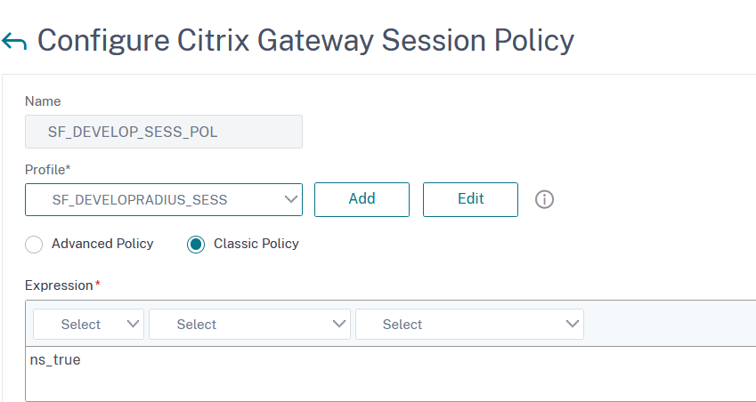Click the chevron of the third Select
This screenshot has width=756, height=402.
573,325
